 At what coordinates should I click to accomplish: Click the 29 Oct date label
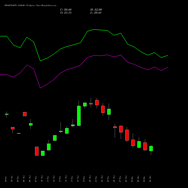coord(6,179)
